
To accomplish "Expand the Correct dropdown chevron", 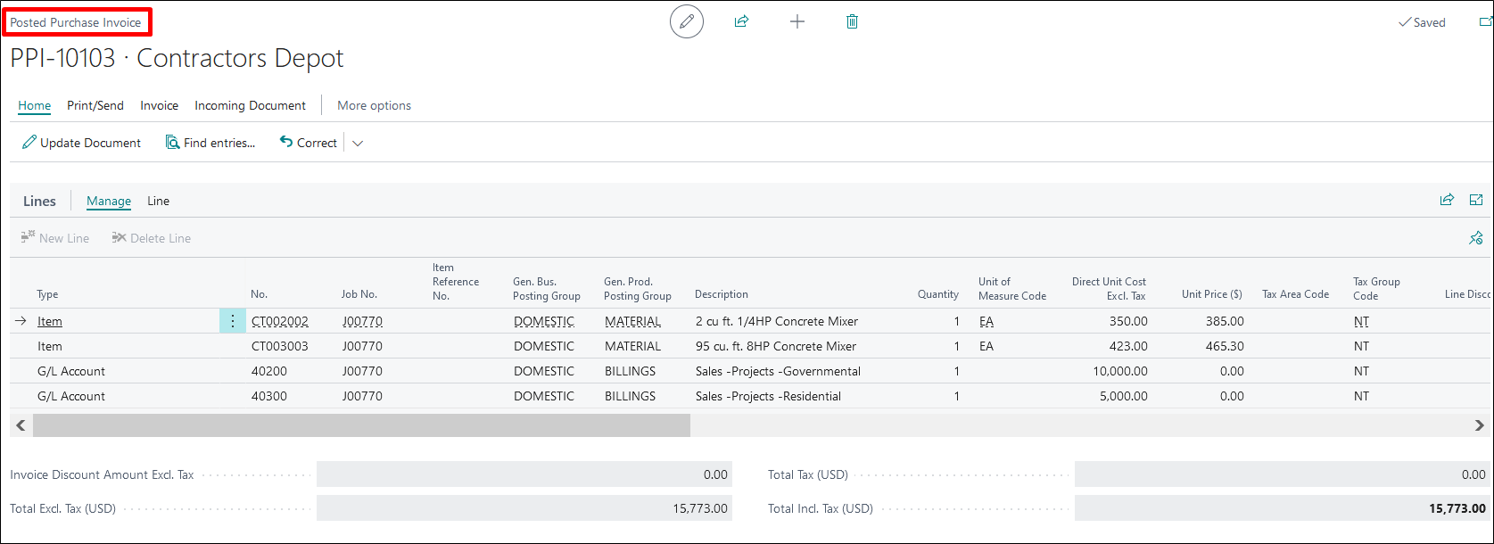I will click(358, 144).
